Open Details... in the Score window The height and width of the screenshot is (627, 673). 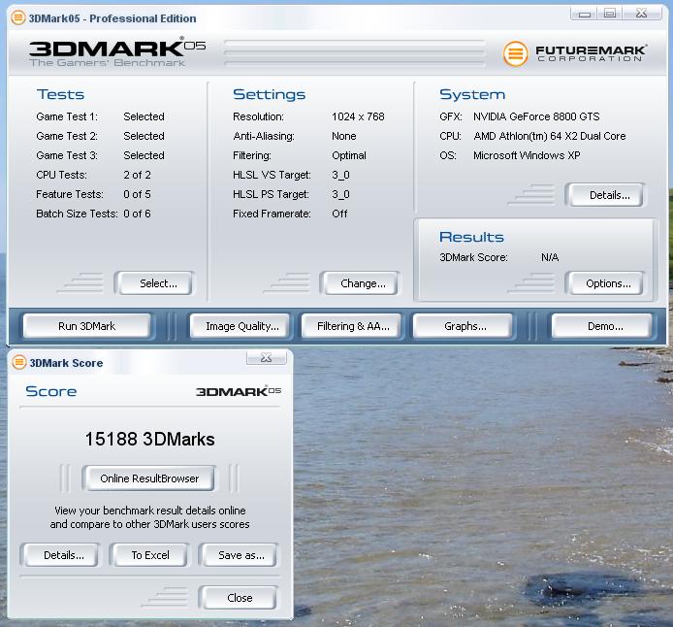pos(60,555)
